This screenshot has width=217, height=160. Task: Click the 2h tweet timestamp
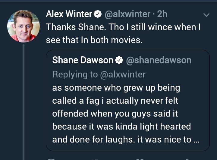[162, 14]
